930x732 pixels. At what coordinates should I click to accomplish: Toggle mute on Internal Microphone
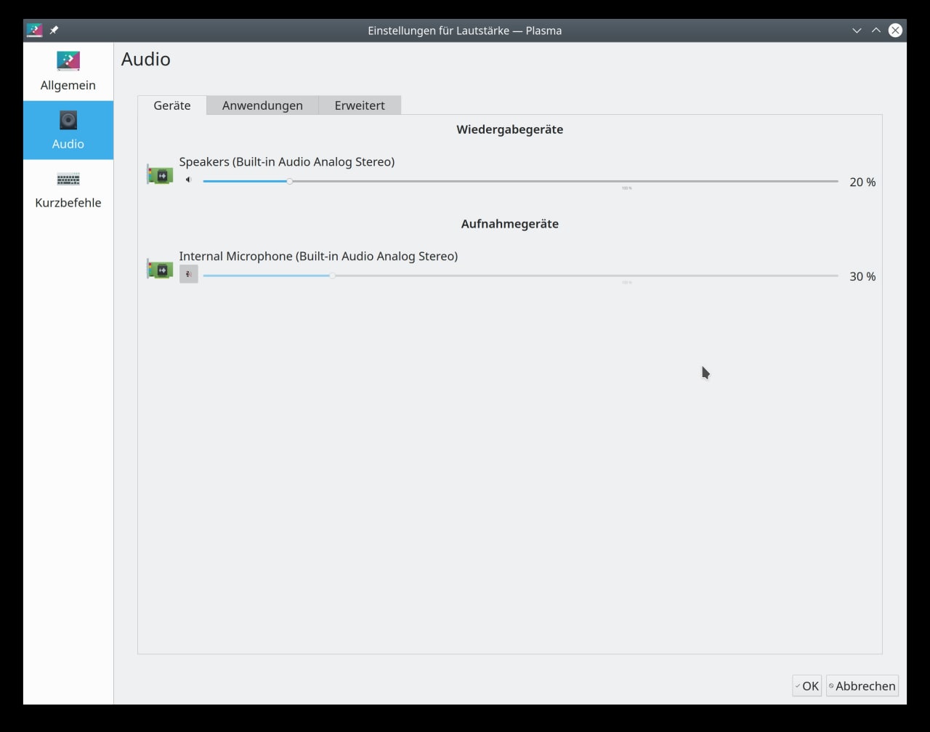tap(189, 274)
